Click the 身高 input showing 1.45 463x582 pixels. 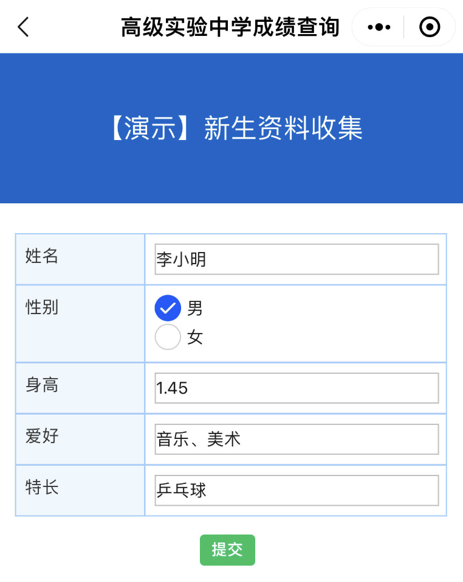(x=297, y=388)
